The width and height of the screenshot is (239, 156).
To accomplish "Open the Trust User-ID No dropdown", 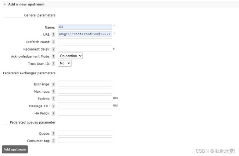I will tap(64, 63).
